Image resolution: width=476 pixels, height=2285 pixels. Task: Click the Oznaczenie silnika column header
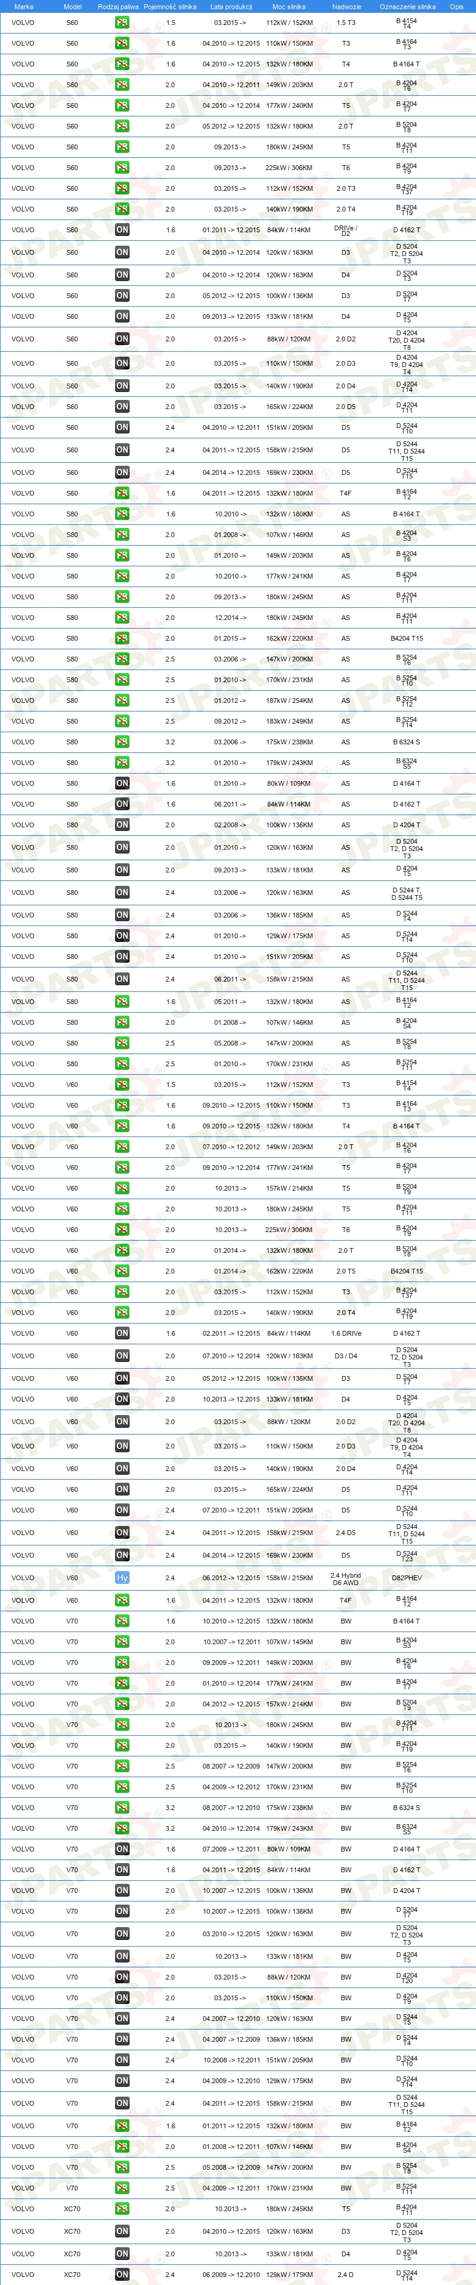pos(407,6)
